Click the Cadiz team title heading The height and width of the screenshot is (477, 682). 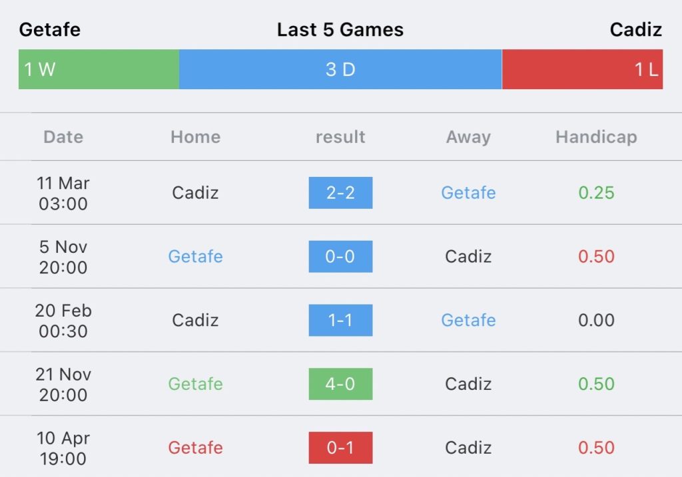636,29
